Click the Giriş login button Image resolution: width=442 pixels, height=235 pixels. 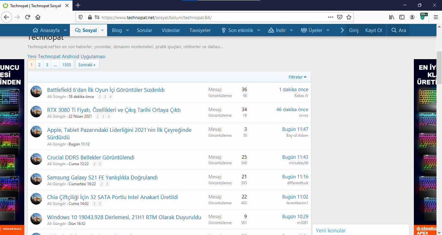354,30
